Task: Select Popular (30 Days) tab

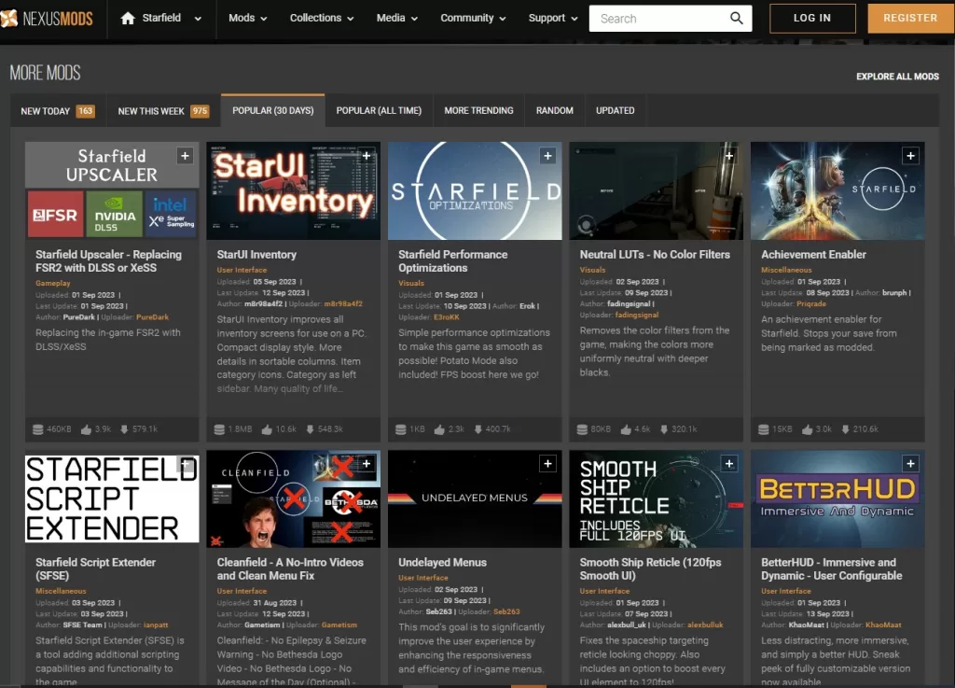Action: [273, 110]
